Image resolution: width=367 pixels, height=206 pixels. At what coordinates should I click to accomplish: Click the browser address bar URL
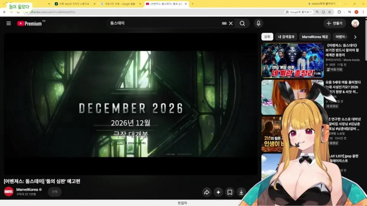53,12
